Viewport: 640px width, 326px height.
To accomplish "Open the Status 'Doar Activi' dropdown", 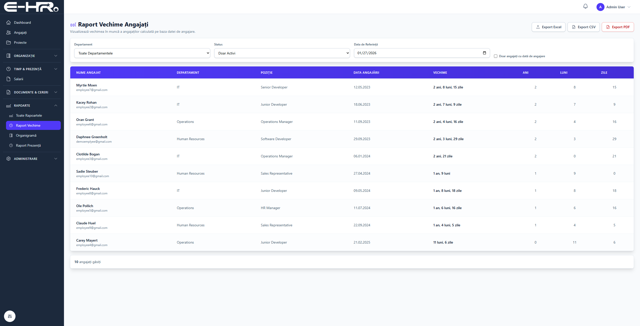I will click(x=282, y=53).
